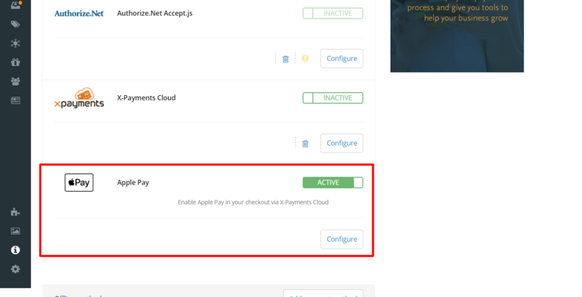The width and height of the screenshot is (582, 297).
Task: Open the picture Look & Feel sidebar icon
Action: point(15,231)
